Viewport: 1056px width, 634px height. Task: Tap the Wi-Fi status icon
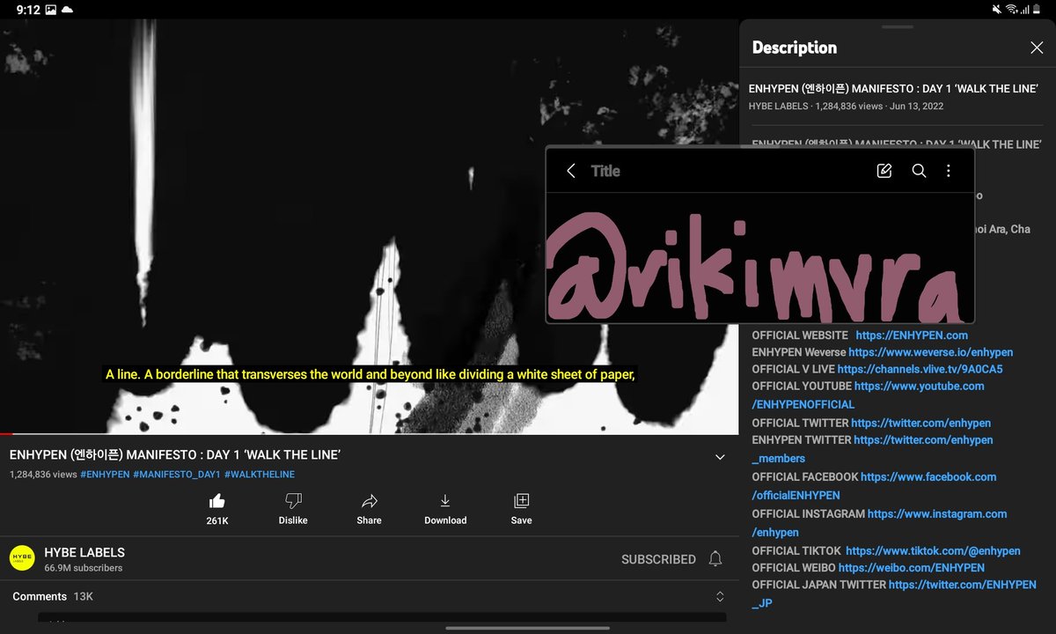[1012, 9]
